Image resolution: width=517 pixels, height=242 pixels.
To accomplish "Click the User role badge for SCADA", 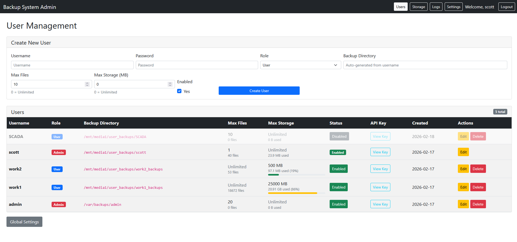I will click(x=57, y=137).
